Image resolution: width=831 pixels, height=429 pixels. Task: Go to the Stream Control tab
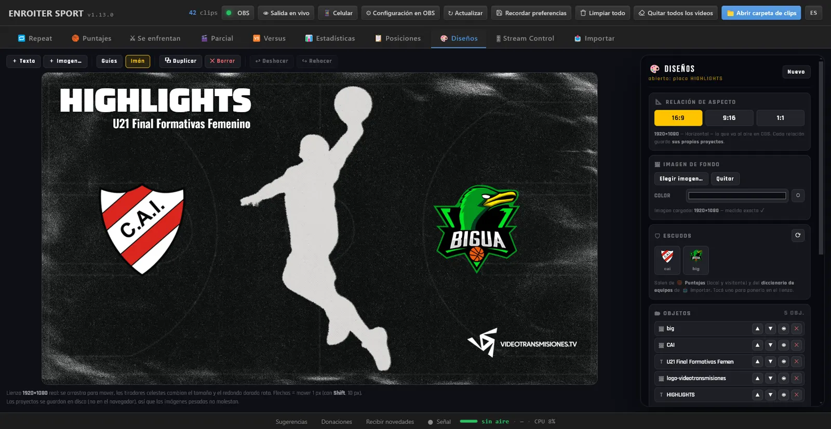(x=525, y=38)
